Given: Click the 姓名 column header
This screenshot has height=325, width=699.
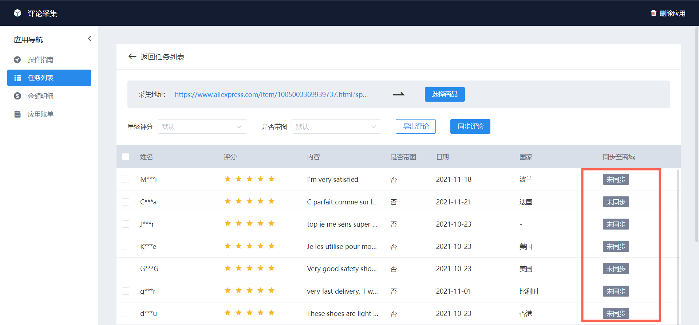Looking at the screenshot, I should point(146,157).
